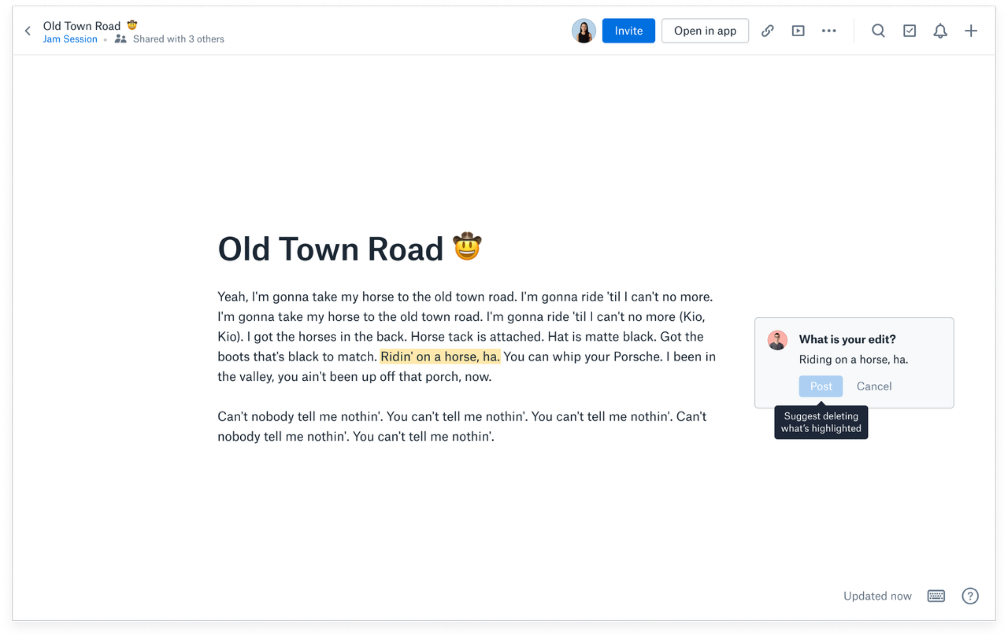Copy the document link with the chain icon
This screenshot has width=1008, height=639.
[767, 31]
